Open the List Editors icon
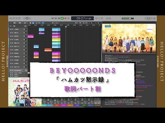 coord(146,18)
